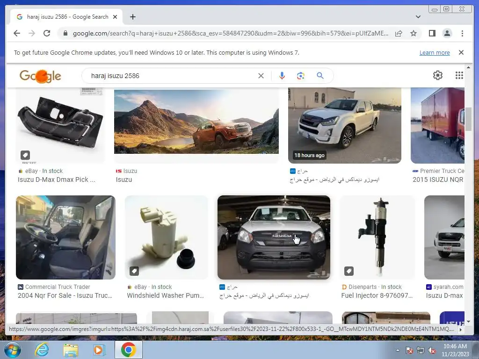Viewport: 479px width, 359px height.
Task: Show hidden system tray icons
Action: 398,350
